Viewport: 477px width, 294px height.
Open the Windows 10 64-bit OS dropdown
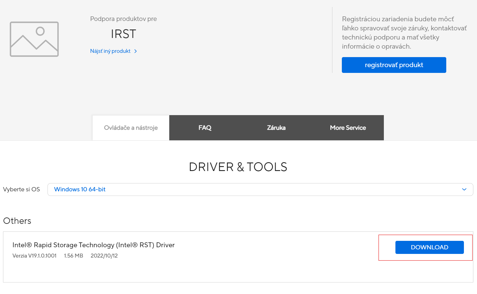[260, 190]
